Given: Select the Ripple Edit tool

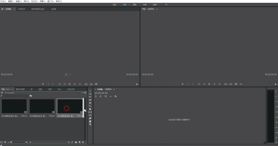Looking at the screenshot, I should (90, 100).
